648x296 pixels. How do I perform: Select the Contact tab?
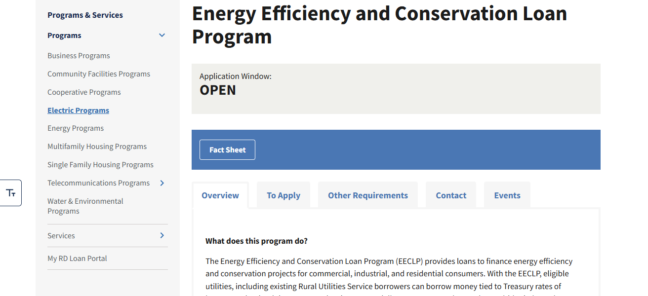450,195
